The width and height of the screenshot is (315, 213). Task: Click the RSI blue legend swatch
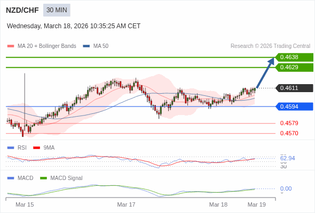[11, 148]
